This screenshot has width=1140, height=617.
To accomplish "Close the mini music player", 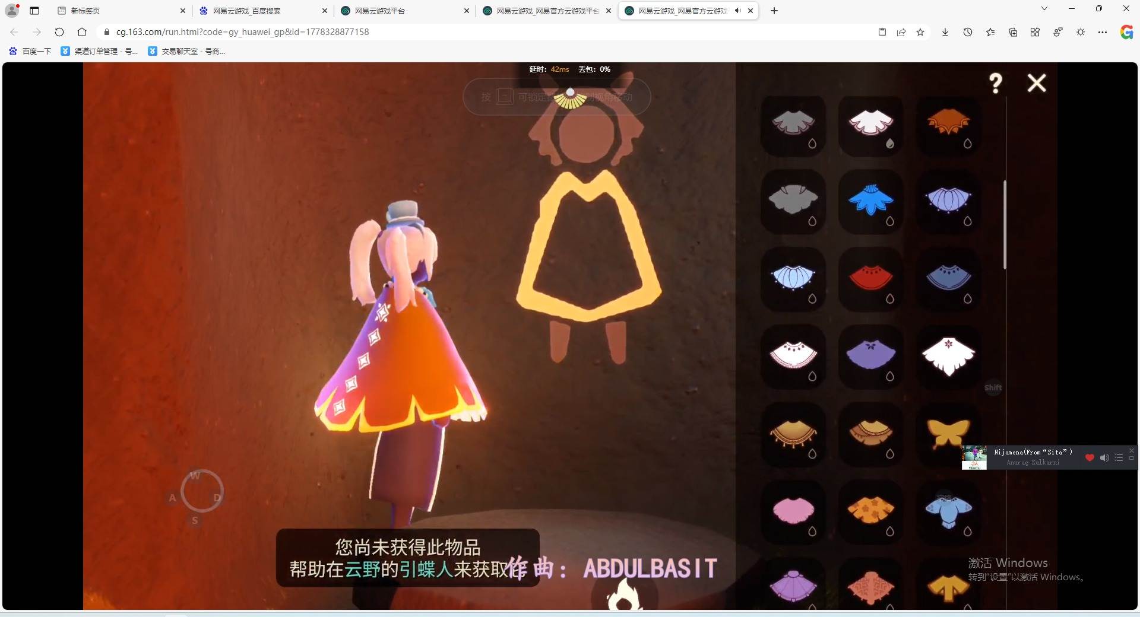I will [x=1132, y=451].
